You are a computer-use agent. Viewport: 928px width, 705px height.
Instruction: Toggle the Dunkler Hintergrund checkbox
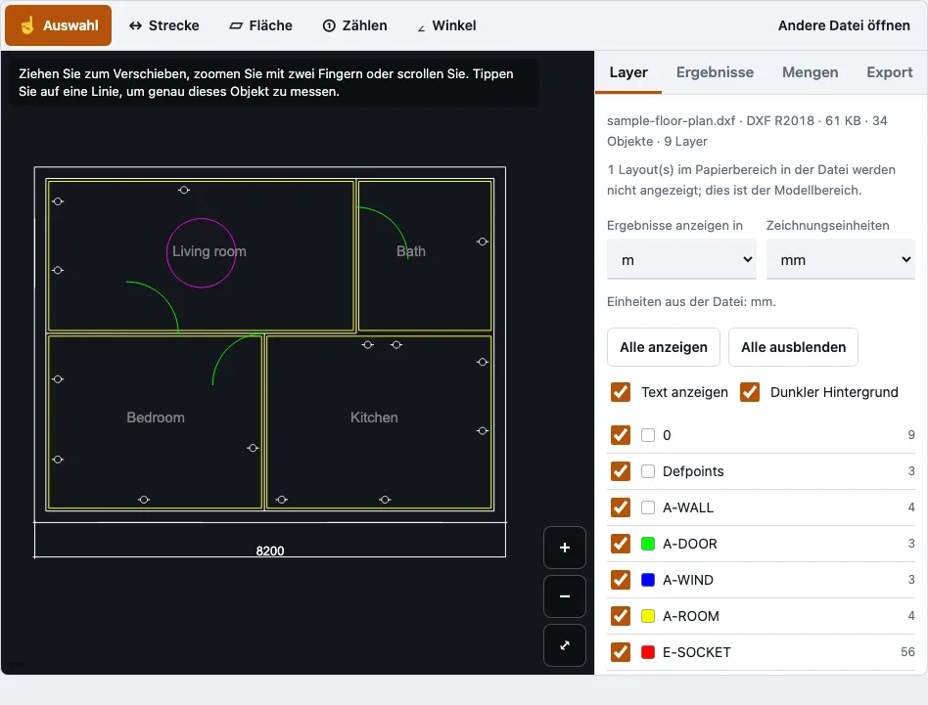point(750,392)
